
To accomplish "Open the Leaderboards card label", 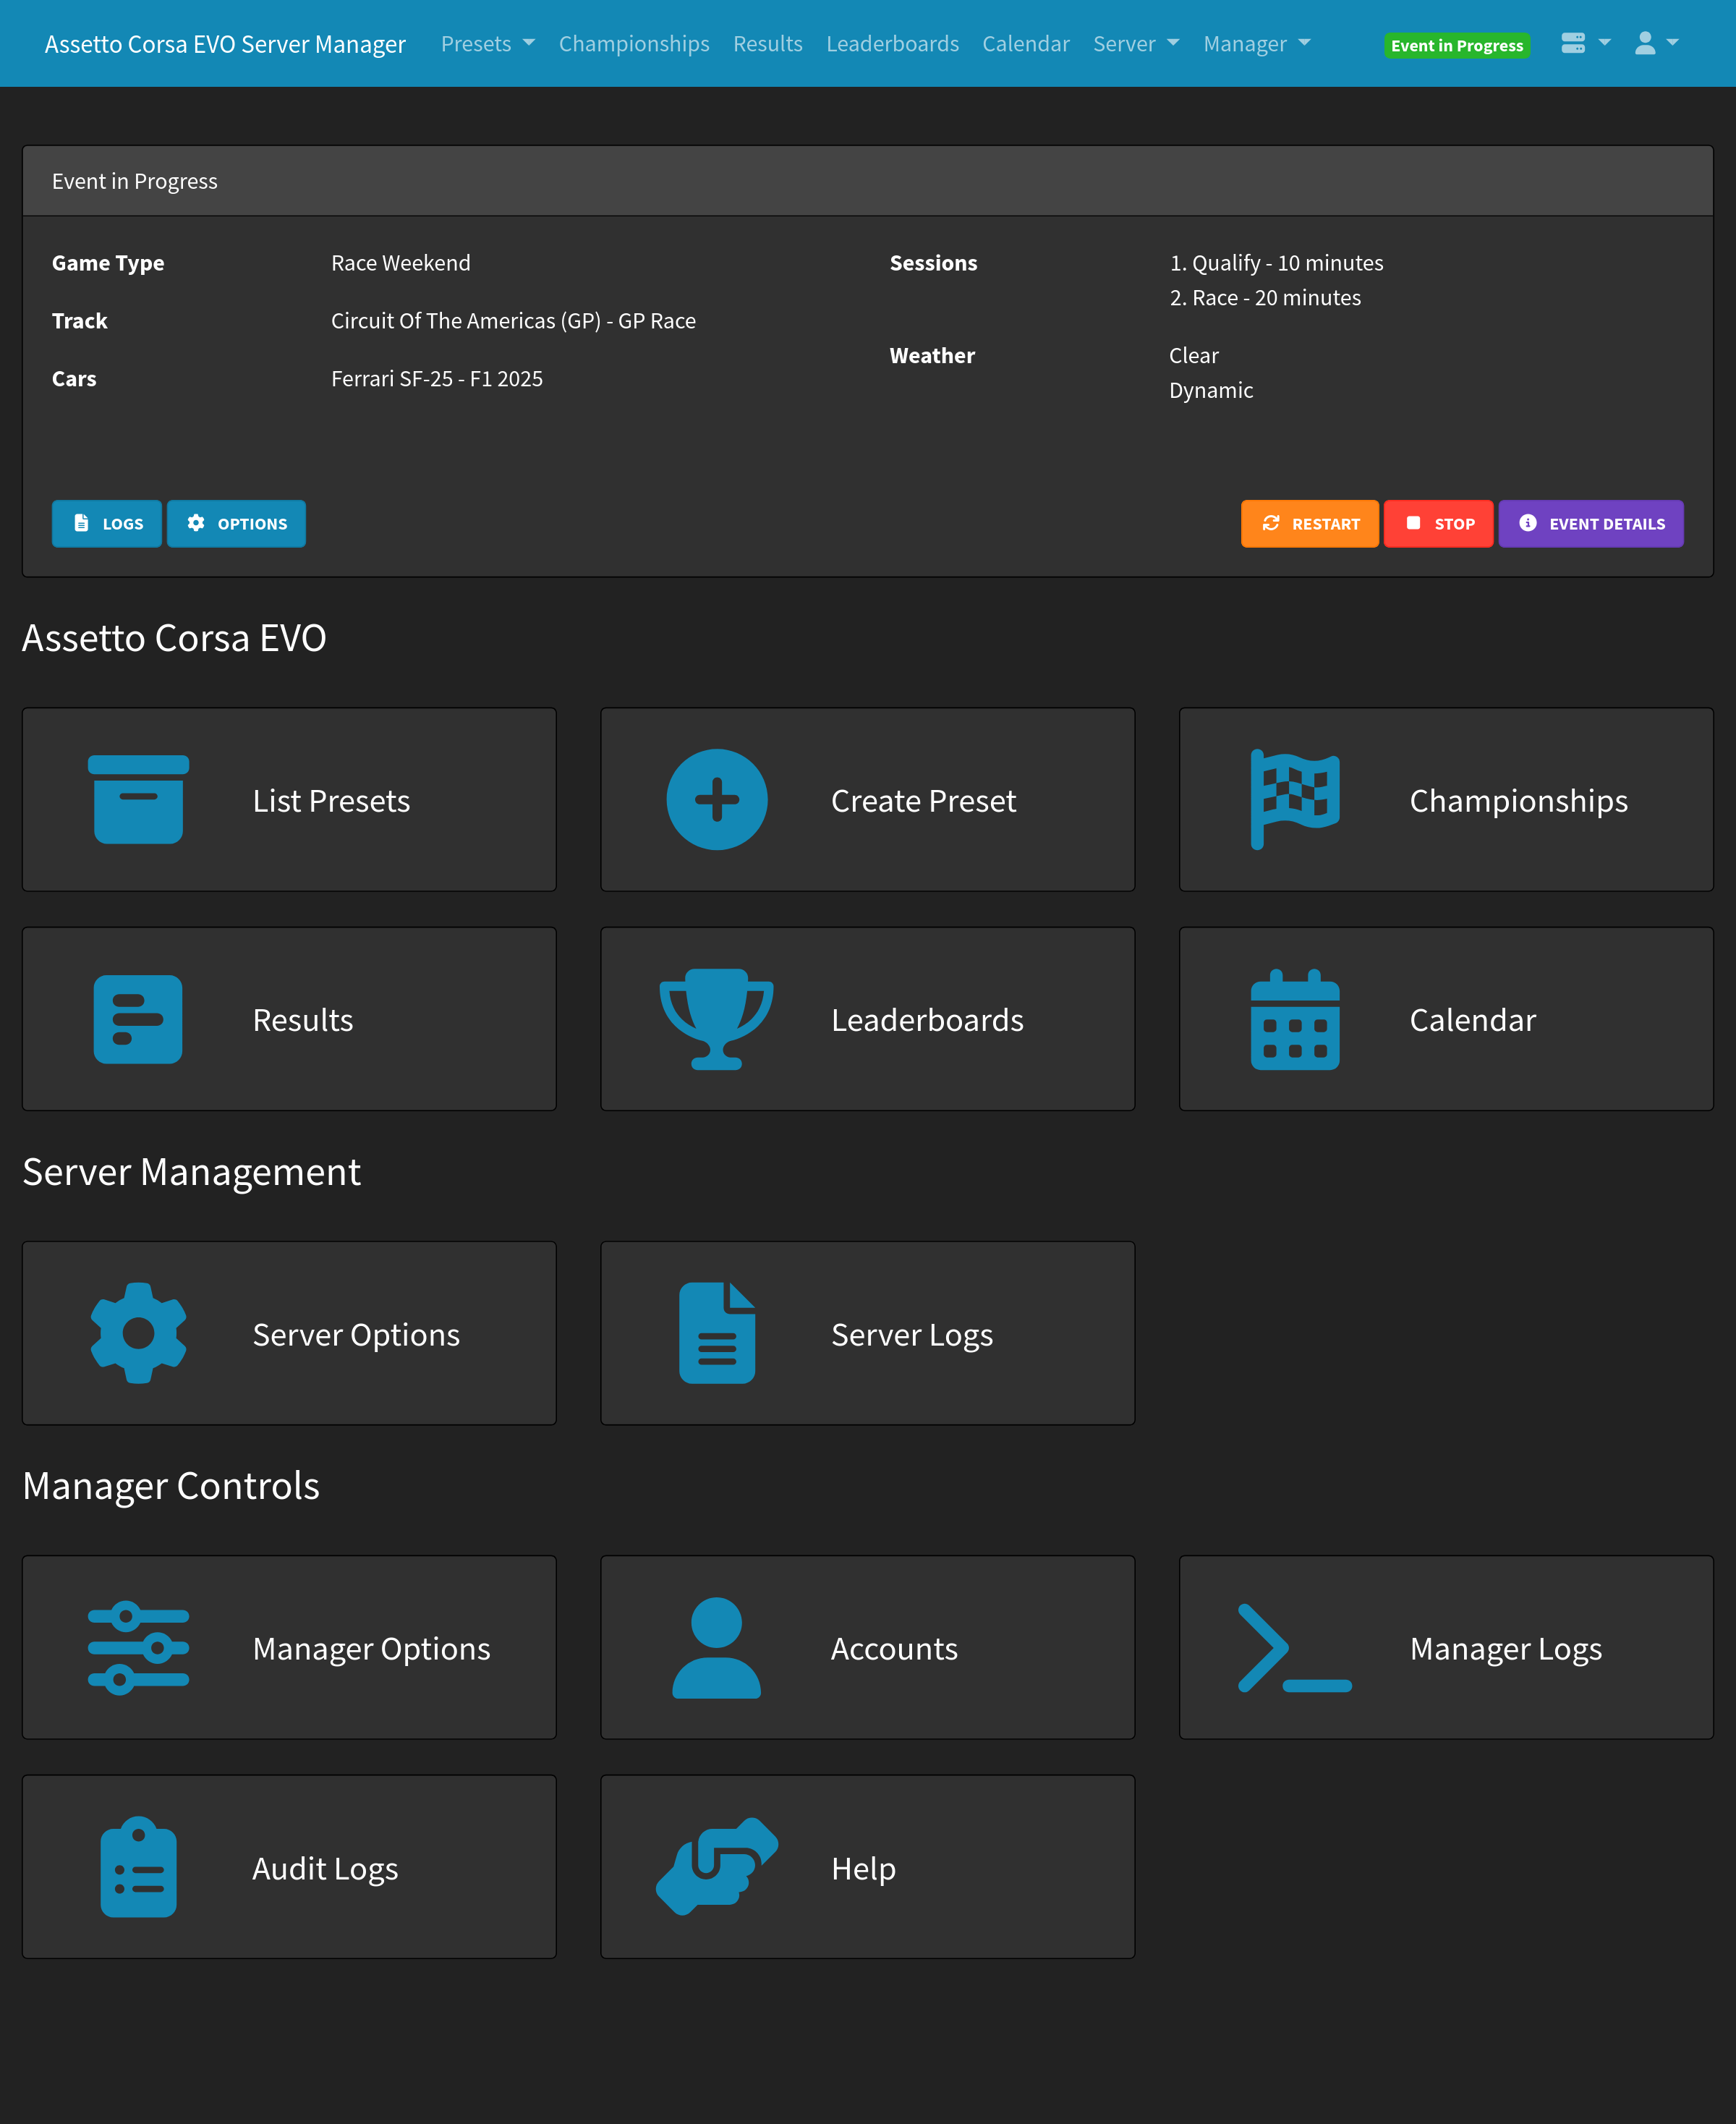I will coord(927,1019).
